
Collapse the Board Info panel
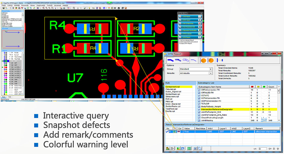pos(22,11)
